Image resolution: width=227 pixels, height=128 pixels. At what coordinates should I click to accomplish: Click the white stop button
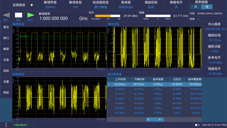point(18,15)
